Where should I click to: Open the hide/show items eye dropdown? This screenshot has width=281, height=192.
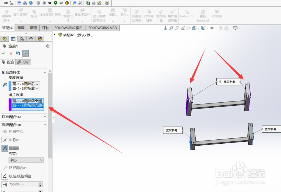click(216, 28)
